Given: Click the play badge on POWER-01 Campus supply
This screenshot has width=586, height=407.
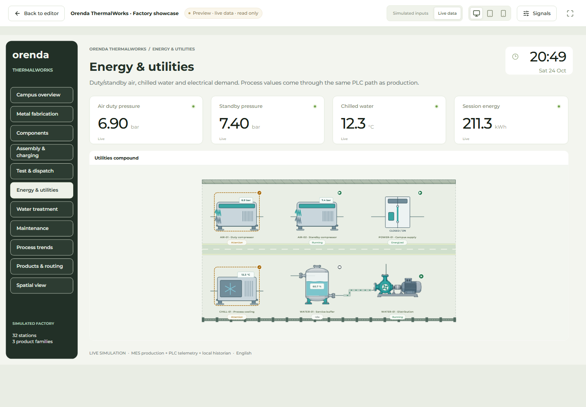Looking at the screenshot, I should click(x=420, y=193).
